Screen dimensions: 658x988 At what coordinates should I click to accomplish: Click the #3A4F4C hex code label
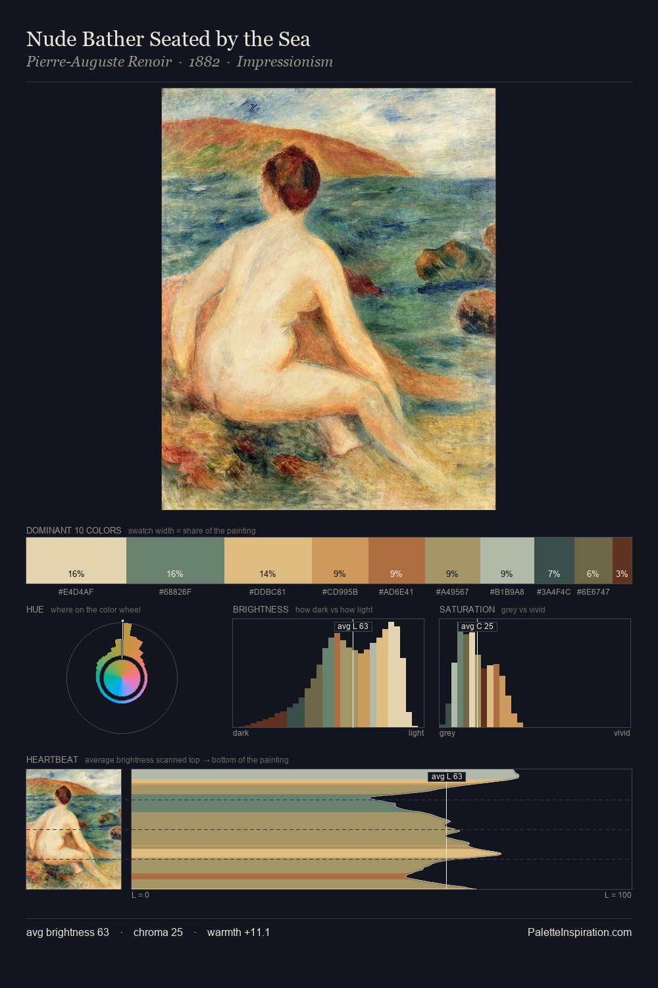click(x=554, y=592)
